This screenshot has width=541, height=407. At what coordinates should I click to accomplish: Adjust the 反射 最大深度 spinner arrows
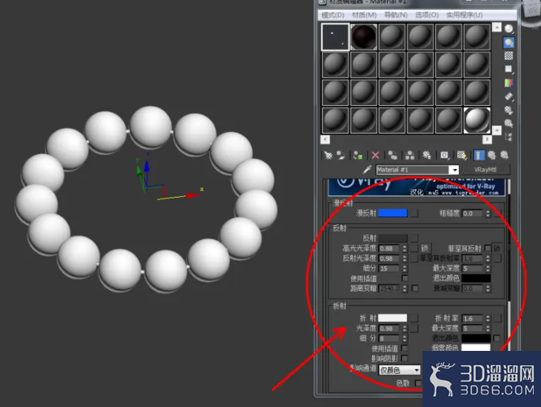pos(488,268)
